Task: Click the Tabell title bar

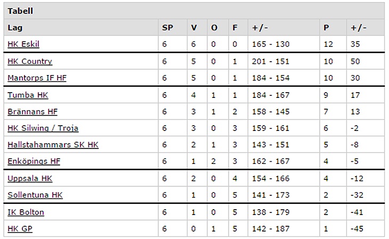Action: pyautogui.click(x=194, y=11)
